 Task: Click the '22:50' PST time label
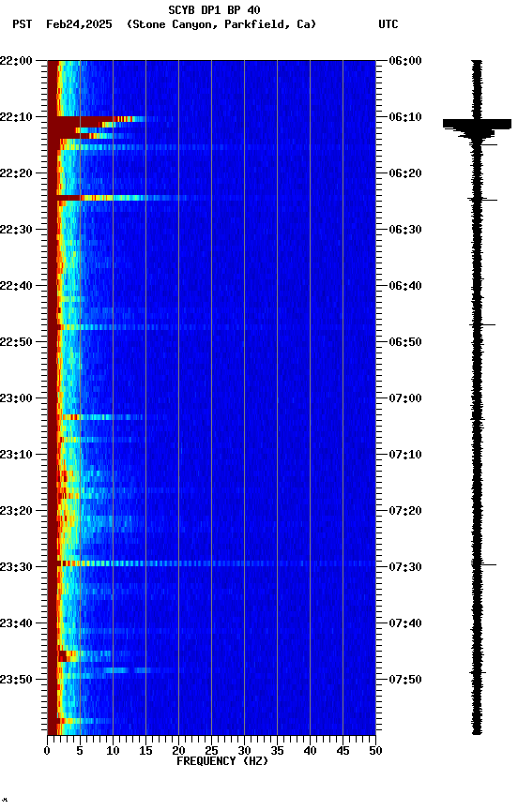[16, 342]
